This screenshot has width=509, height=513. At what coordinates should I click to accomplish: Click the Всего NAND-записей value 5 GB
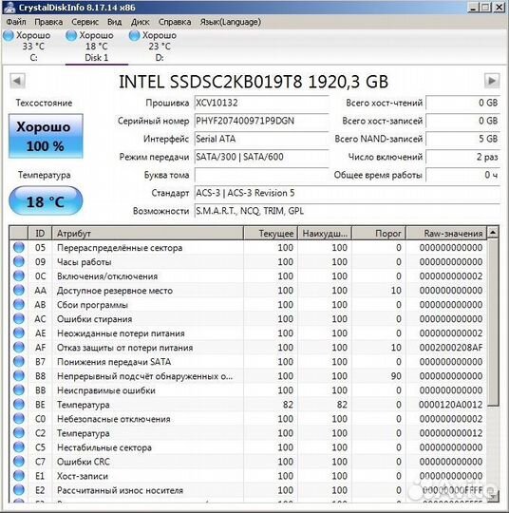(462, 139)
